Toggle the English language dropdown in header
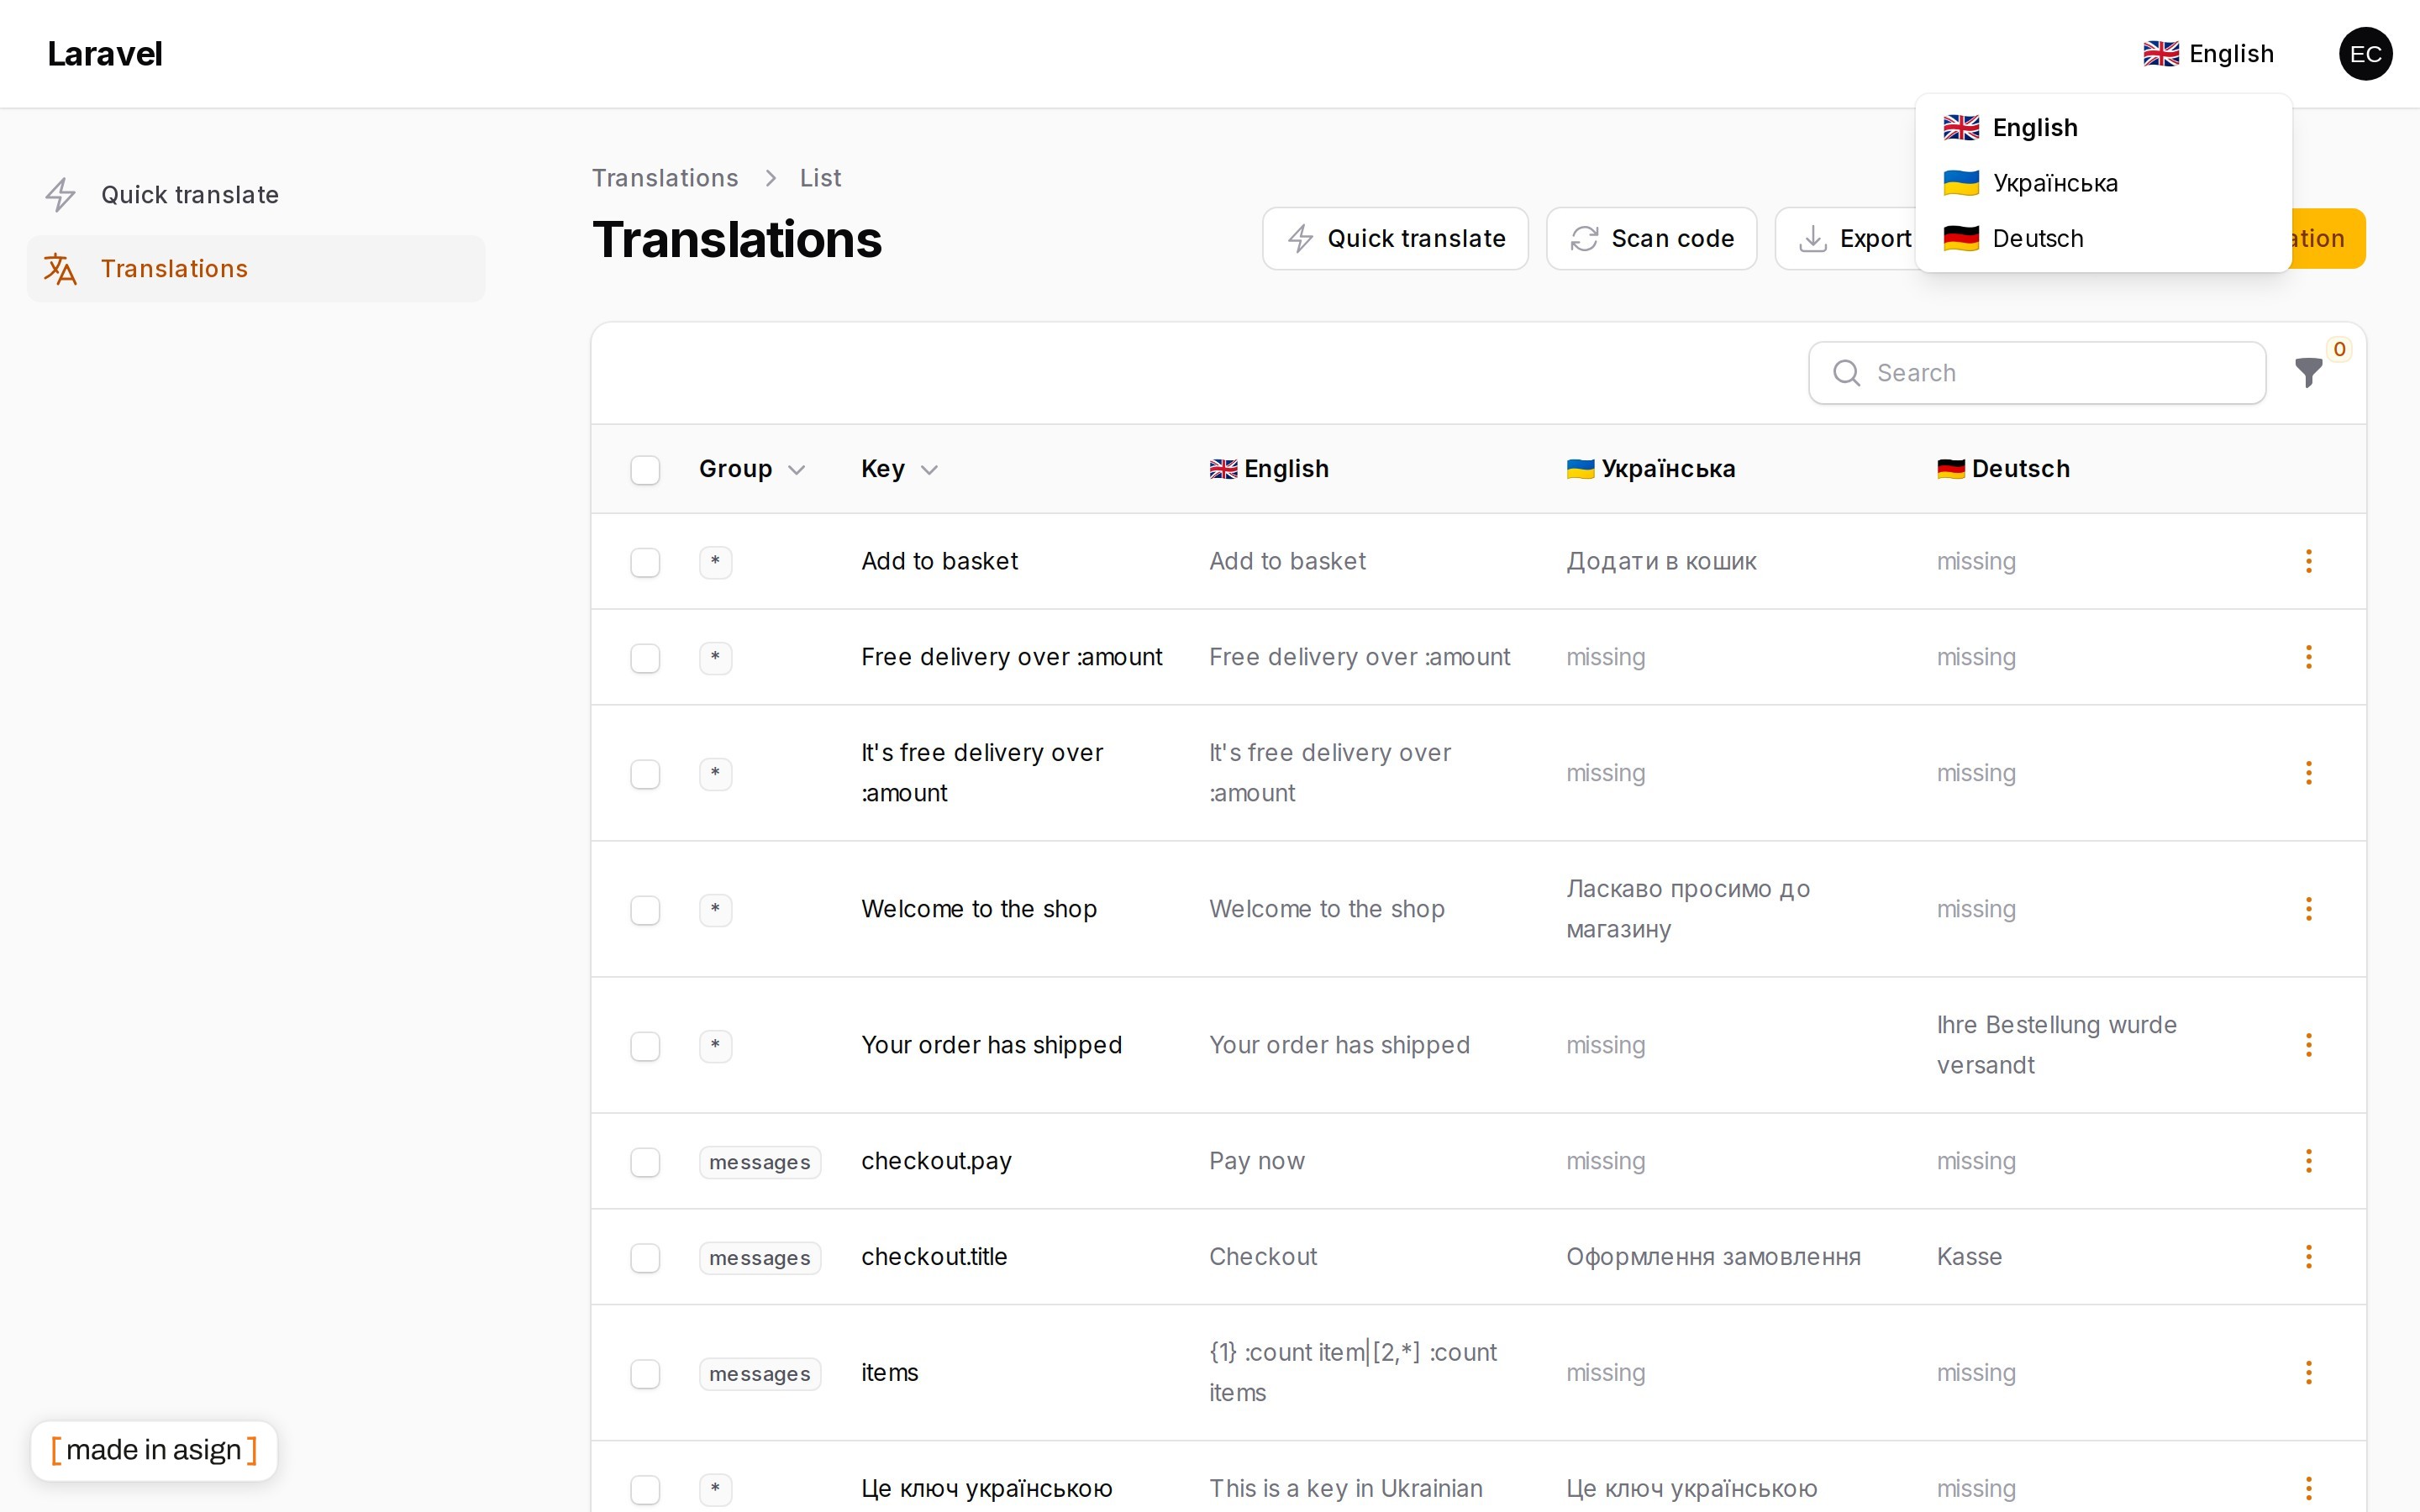This screenshot has width=2420, height=1512. (2208, 54)
